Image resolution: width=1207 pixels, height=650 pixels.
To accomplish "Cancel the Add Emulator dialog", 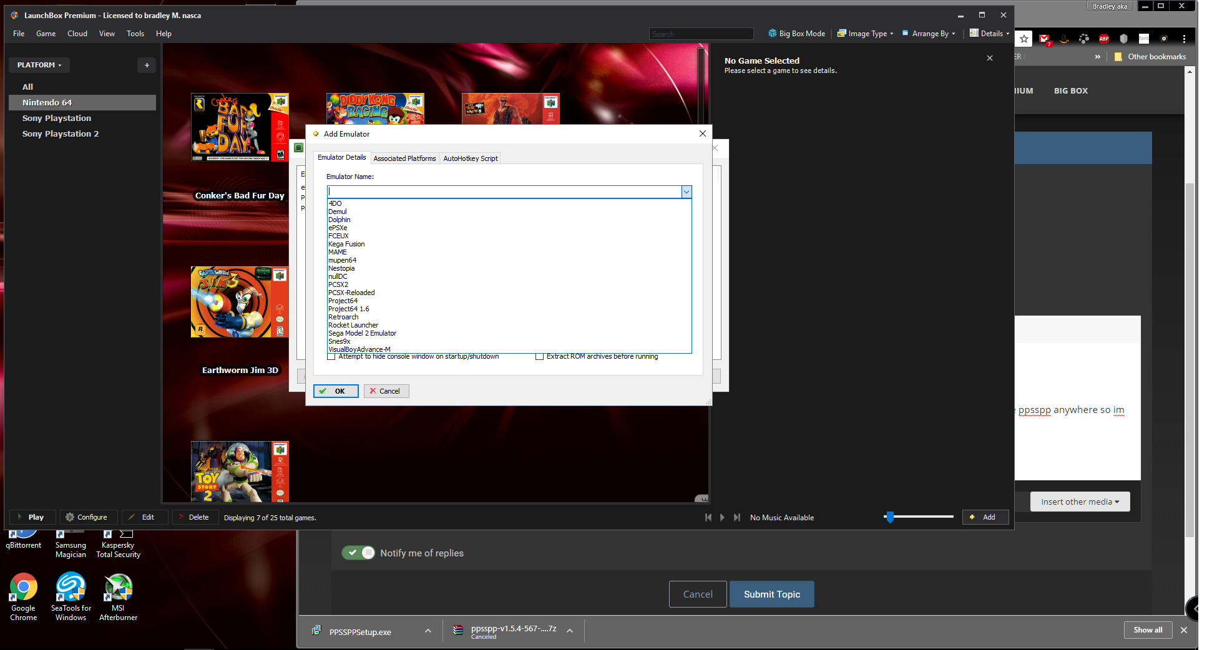I will [x=386, y=391].
